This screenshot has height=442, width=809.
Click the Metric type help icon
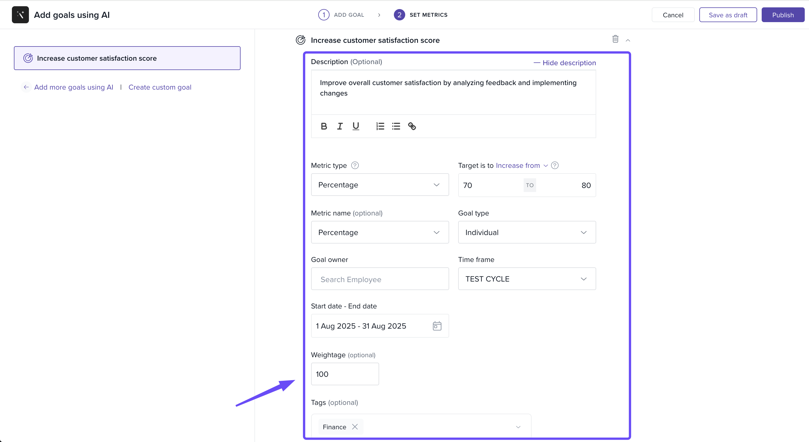pos(355,165)
